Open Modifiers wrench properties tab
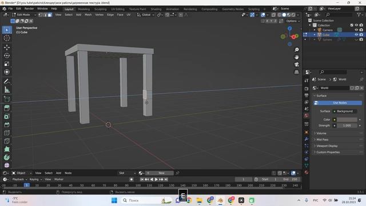This screenshot has height=206, width=366. [307, 139]
